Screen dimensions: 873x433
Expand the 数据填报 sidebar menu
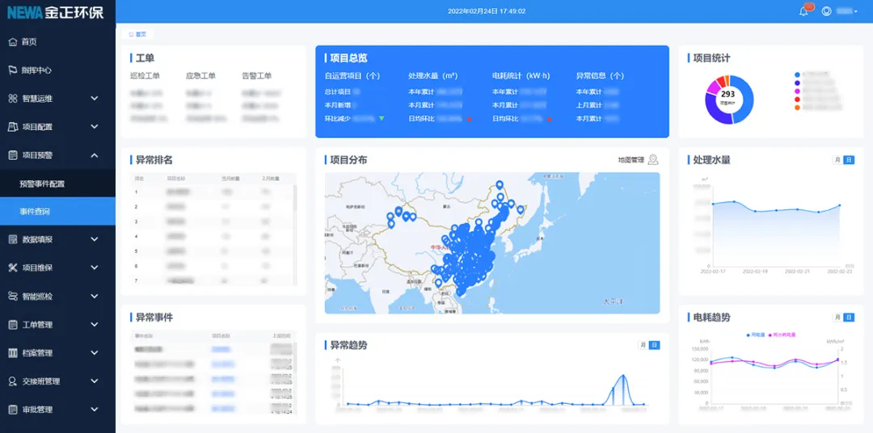[95, 240]
